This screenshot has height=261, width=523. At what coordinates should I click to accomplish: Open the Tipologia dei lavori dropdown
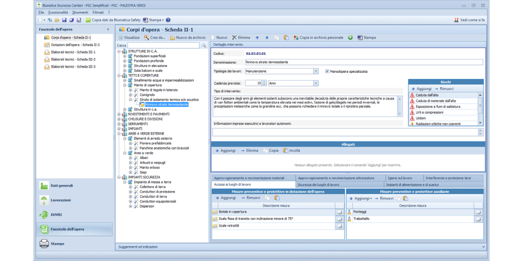tap(316, 71)
